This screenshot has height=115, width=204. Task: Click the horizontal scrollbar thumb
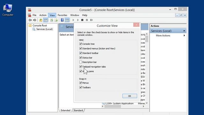point(113,106)
